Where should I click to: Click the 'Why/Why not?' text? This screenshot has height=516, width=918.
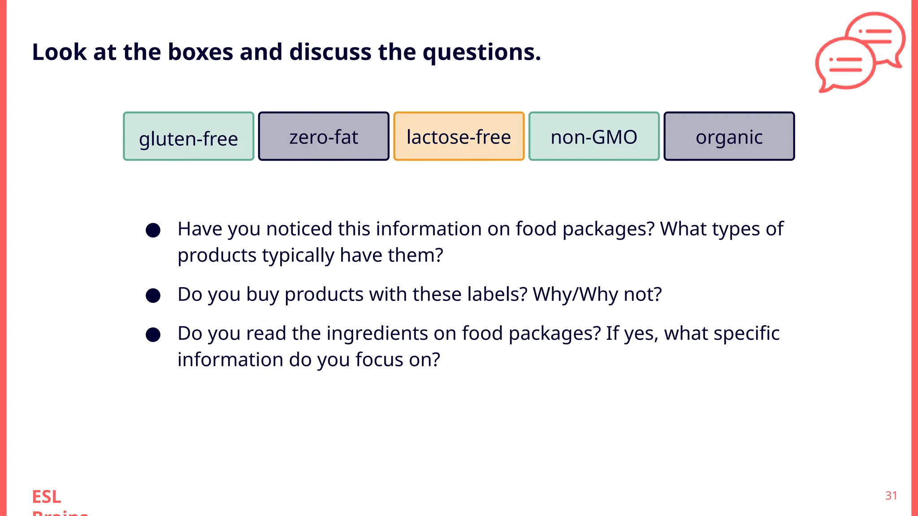point(597,295)
